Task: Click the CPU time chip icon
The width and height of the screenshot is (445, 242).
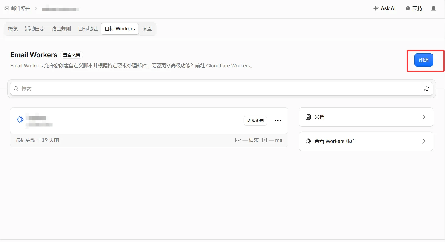Action: click(x=264, y=140)
